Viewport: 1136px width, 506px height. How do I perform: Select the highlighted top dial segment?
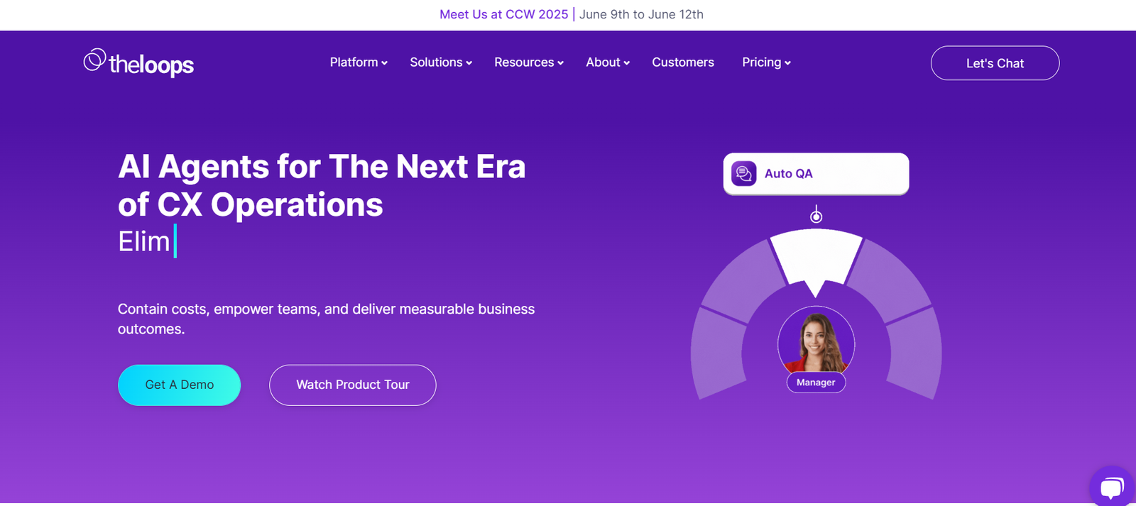tap(816, 255)
